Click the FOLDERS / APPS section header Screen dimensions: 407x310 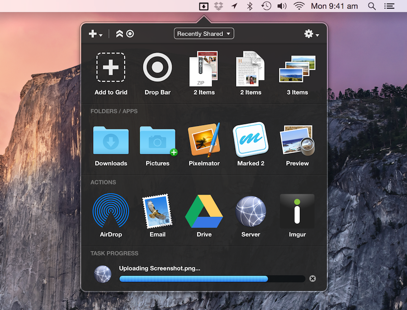pos(114,111)
